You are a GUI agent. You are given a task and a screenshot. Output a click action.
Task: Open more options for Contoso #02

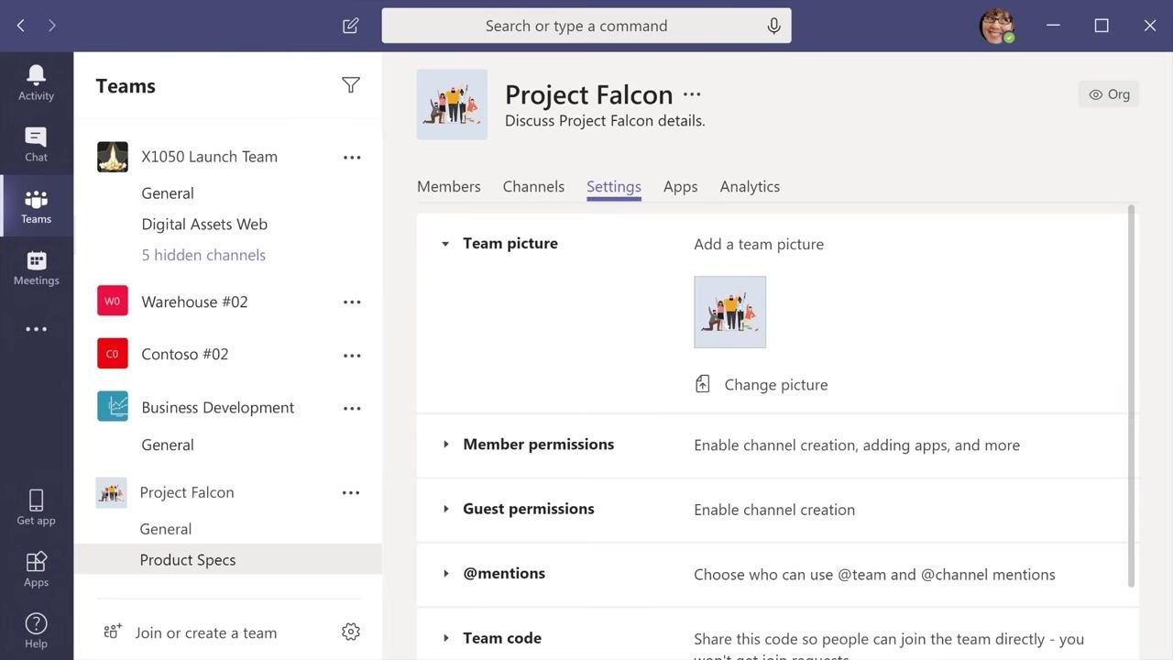(x=352, y=356)
